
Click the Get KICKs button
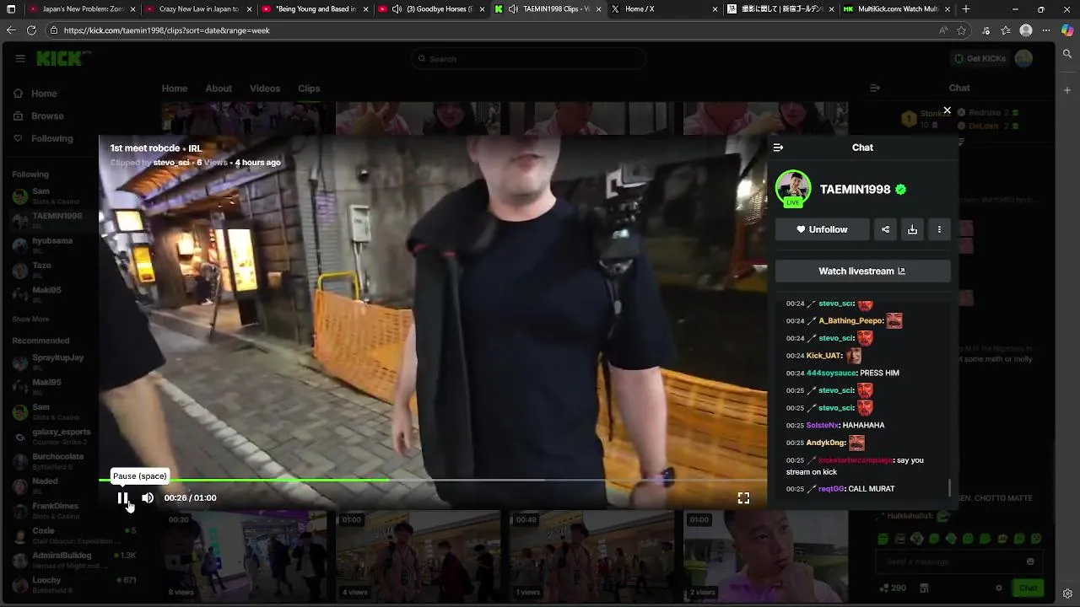[x=979, y=58]
